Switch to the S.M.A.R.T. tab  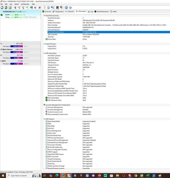pos(70,11)
